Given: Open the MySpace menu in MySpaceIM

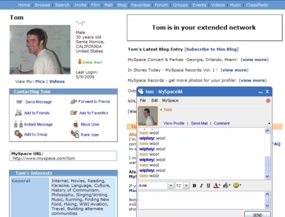Looking at the screenshot, I should [170, 101].
